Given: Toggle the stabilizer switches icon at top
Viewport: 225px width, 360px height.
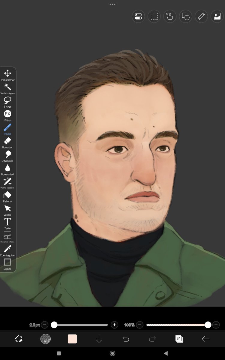Looking at the screenshot, I should [138, 16].
